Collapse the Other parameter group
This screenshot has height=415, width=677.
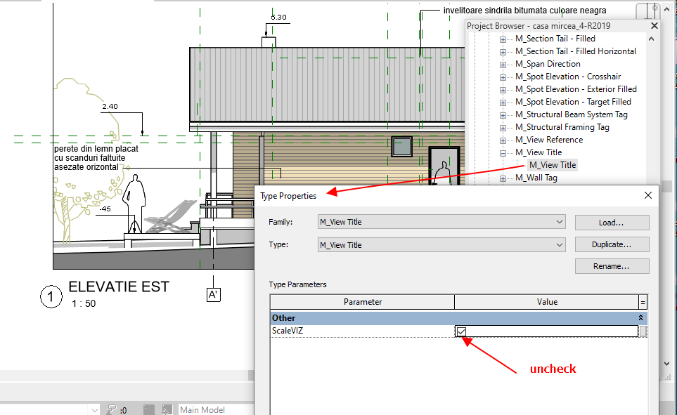tap(640, 318)
